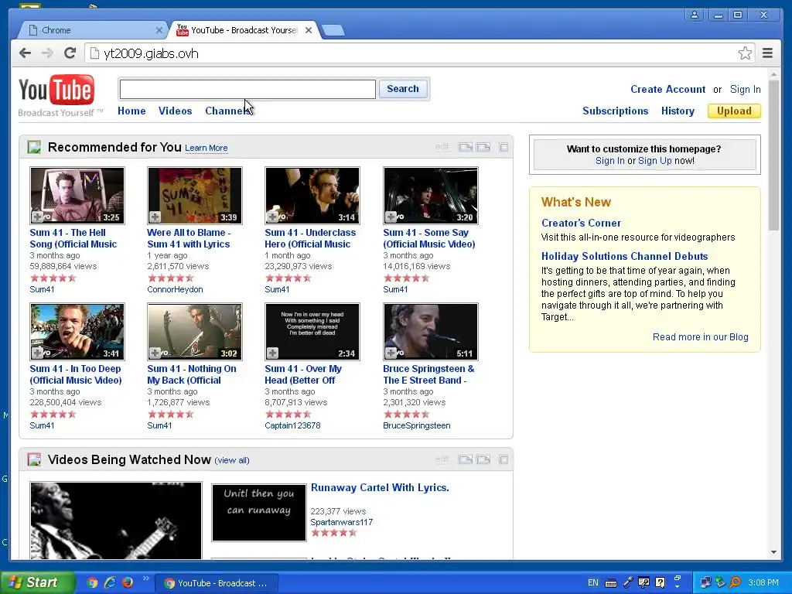Open a new browser tab
This screenshot has height=594, width=792.
pos(333,30)
